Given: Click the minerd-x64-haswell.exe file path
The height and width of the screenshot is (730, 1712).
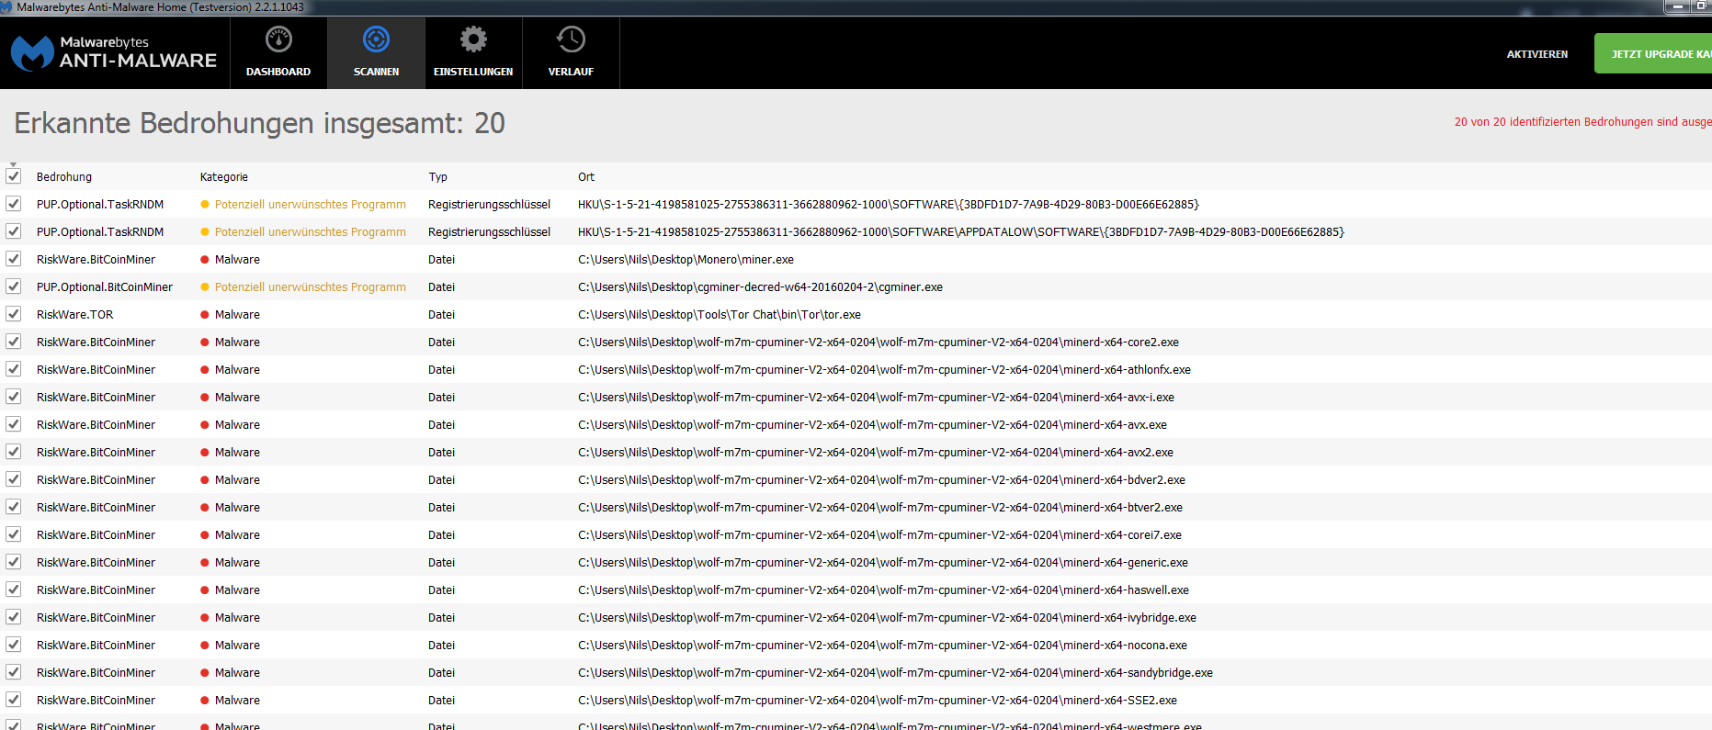Looking at the screenshot, I should point(883,590).
